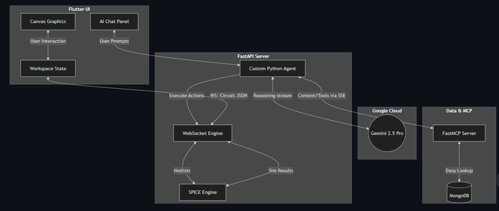This screenshot has height=211, width=499.
Task: Click the Data & MCP group title
Action: pos(459,111)
